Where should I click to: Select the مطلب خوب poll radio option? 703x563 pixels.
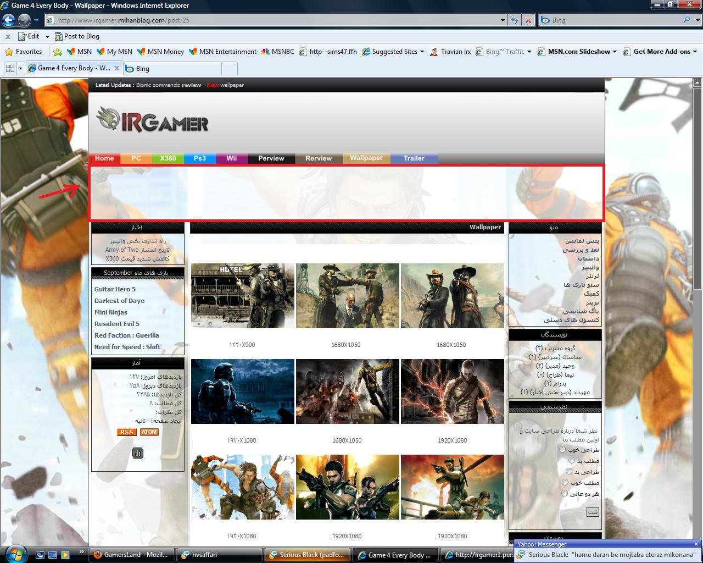click(565, 482)
